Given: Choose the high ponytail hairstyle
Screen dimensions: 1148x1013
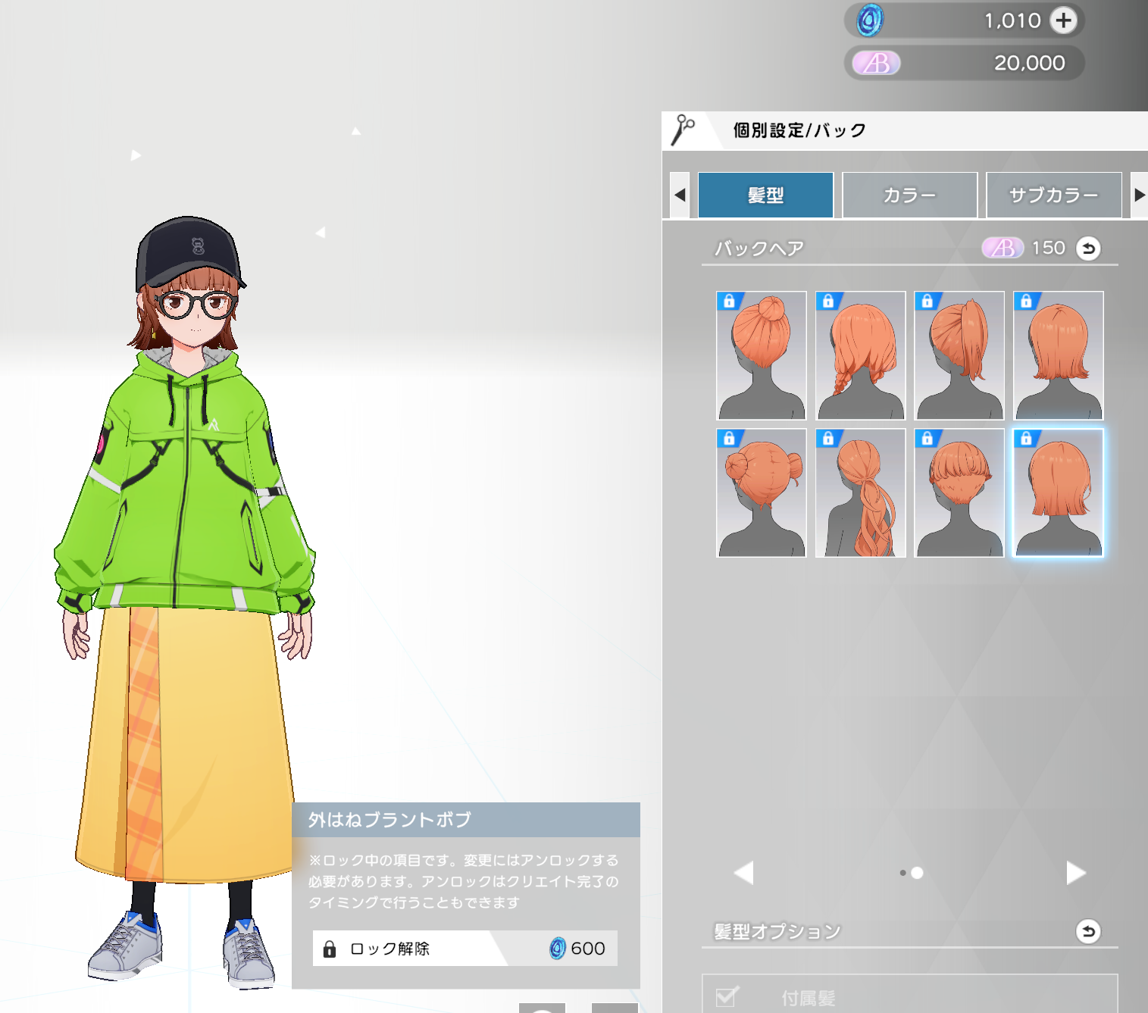Looking at the screenshot, I should (959, 355).
